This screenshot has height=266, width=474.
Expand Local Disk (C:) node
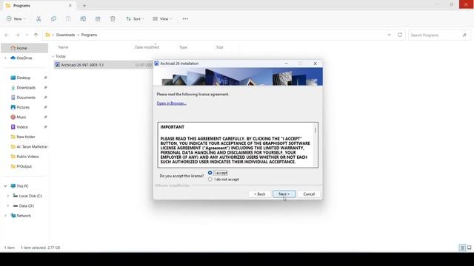(8, 196)
